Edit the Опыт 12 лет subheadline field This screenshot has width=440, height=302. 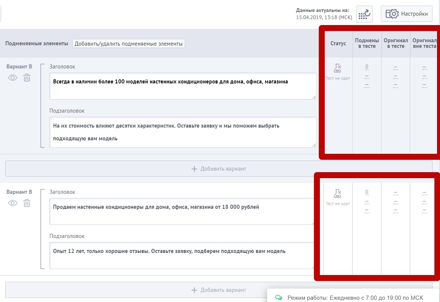click(181, 256)
